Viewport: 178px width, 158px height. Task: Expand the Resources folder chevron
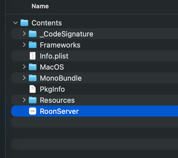coord(24,100)
